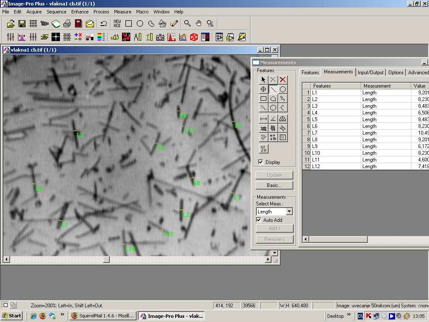Open the red 3D cube surface plot icon
Image resolution: width=429 pixels, height=322 pixels.
pyautogui.click(x=194, y=37)
